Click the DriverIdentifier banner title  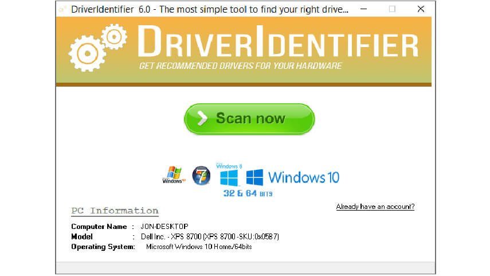pos(277,42)
